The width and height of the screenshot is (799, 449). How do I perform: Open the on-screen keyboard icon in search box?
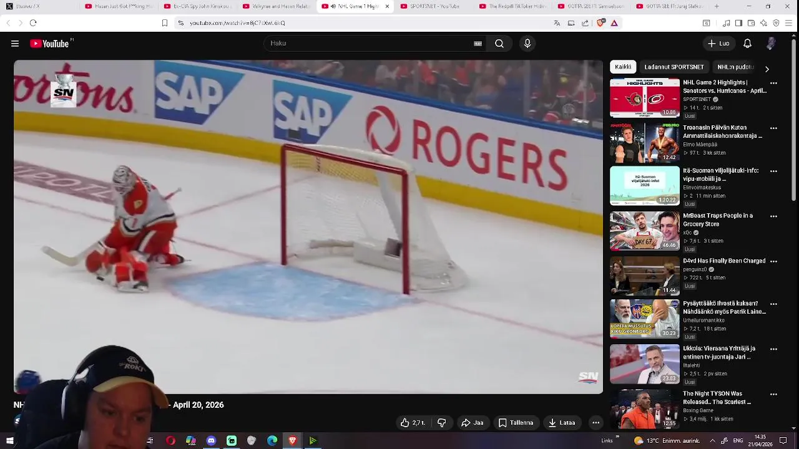point(478,44)
